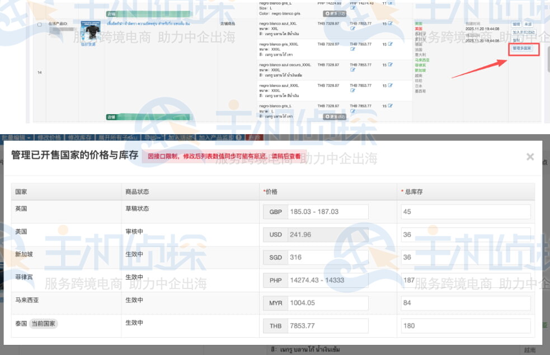
Task: Expand 更多 (52) variants list
Action: pos(335,116)
